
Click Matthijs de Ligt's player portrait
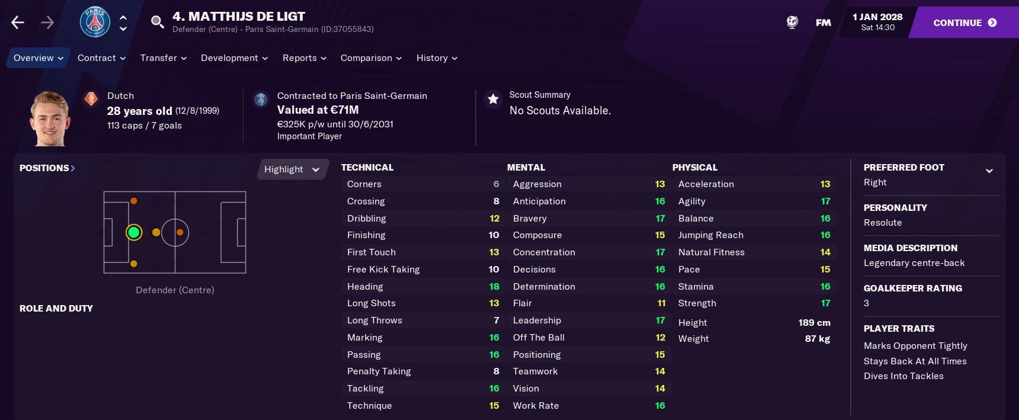click(x=50, y=118)
